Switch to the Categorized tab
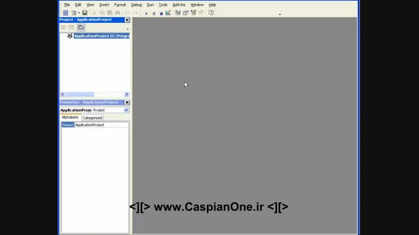419x235 pixels. (x=92, y=117)
